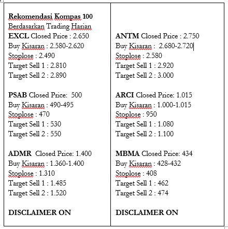Click the vertical border between the two table columns
This screenshot has width=228, height=229.
110,114
